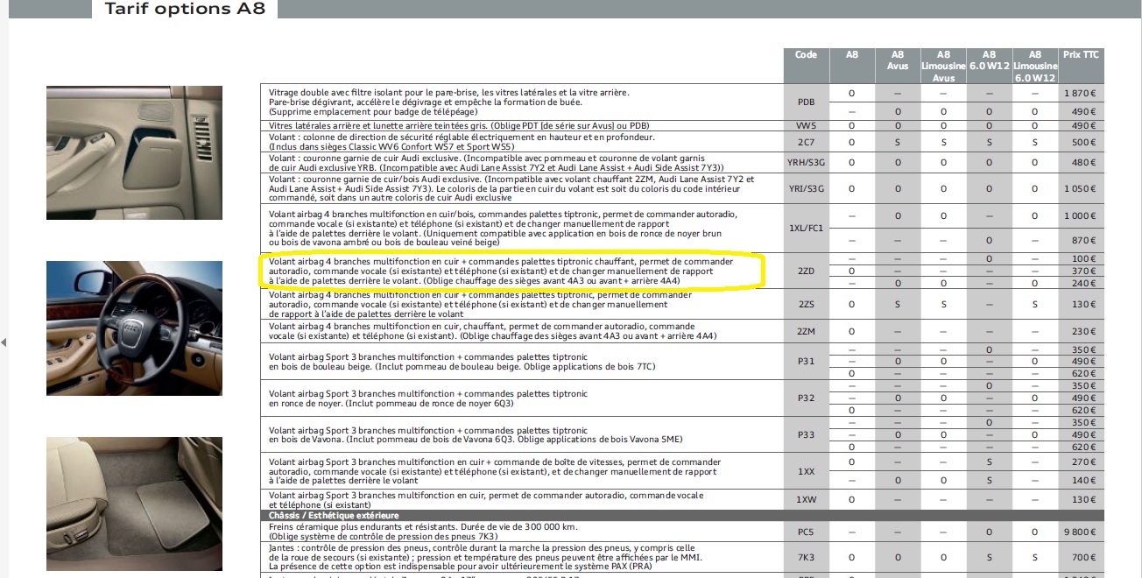Click the small left arrow at page edge

[4, 342]
